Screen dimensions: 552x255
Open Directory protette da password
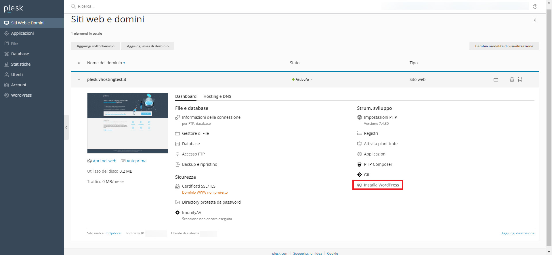coord(211,202)
